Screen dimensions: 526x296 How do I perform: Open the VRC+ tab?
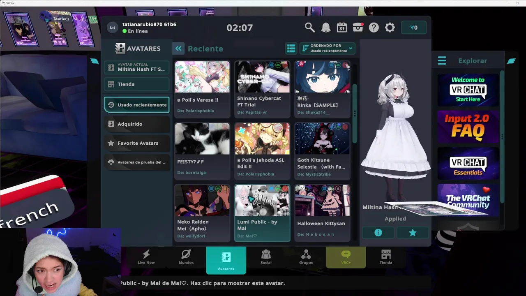click(346, 258)
